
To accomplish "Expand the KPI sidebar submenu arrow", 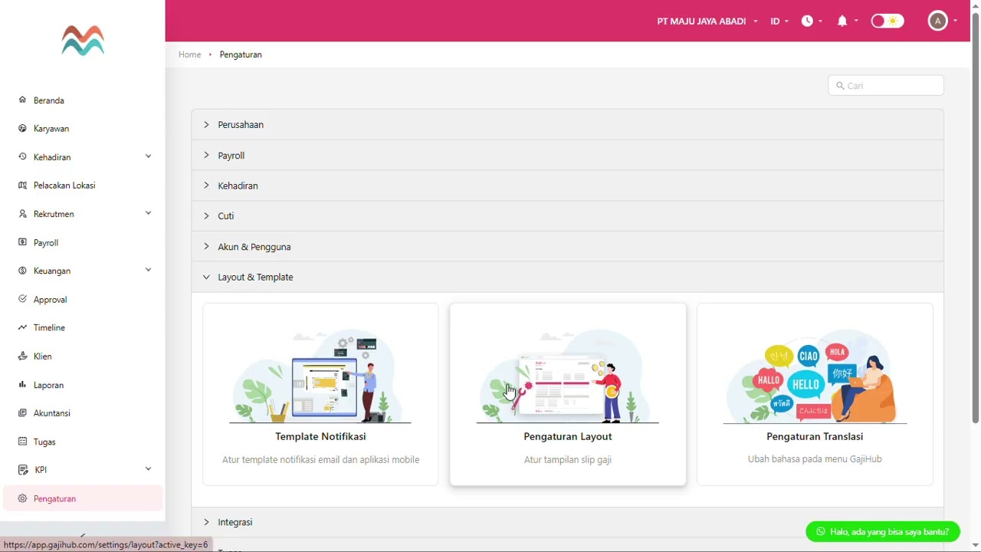I will pyautogui.click(x=148, y=468).
